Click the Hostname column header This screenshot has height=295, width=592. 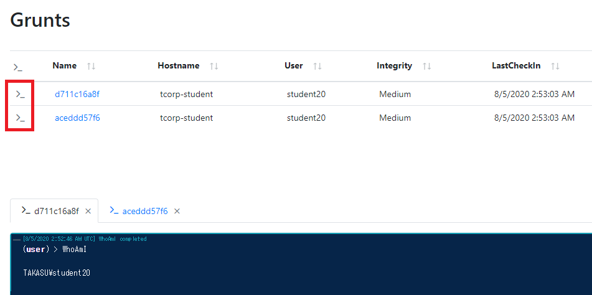pos(179,65)
